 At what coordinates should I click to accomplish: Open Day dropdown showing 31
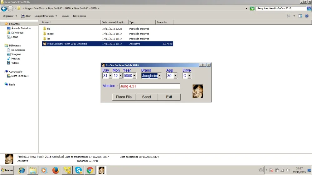[110, 76]
